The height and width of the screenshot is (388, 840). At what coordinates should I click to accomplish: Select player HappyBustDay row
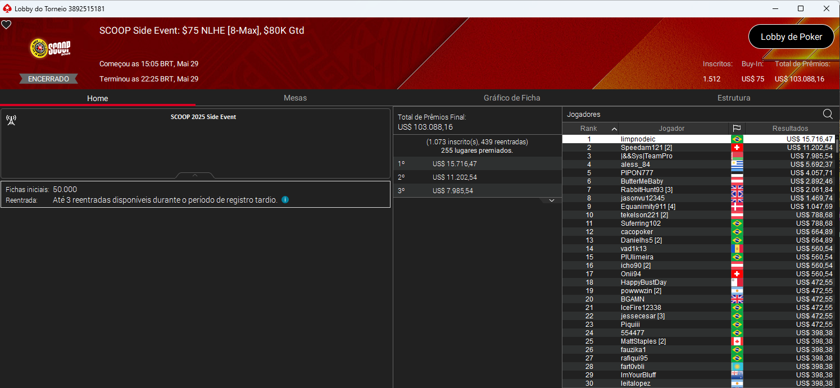[698, 282]
